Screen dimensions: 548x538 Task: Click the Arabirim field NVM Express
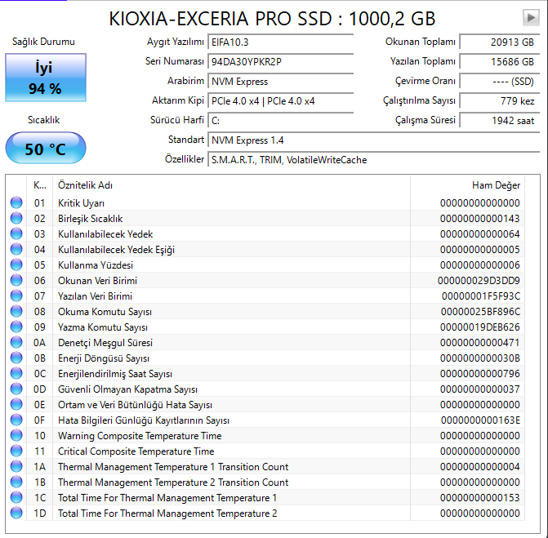281,82
